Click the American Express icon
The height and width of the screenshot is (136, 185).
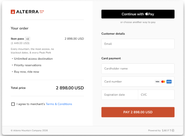tap(169, 82)
